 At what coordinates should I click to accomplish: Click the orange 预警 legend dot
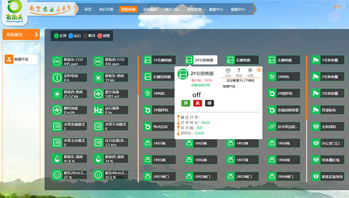[x=99, y=35]
